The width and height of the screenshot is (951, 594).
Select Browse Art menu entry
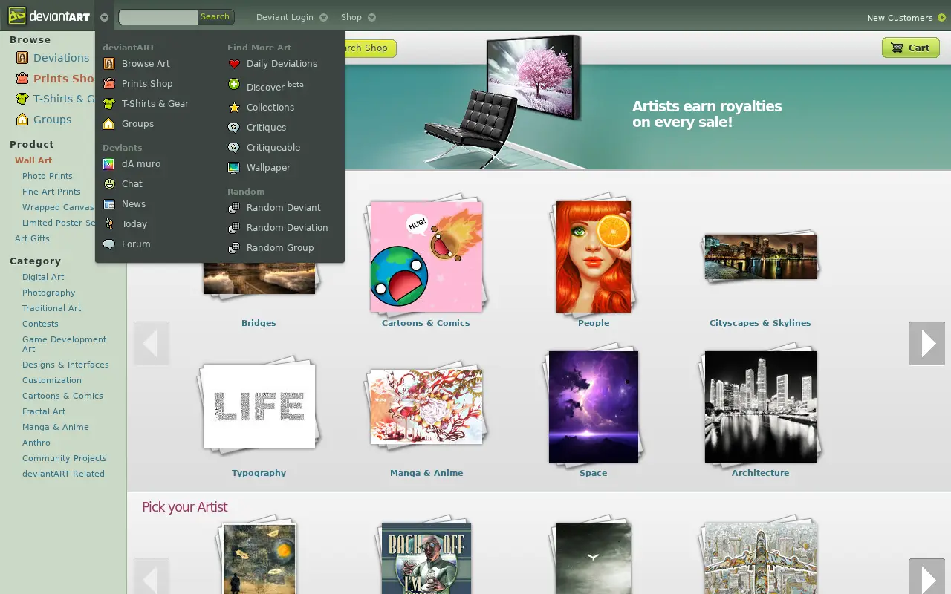tap(146, 64)
